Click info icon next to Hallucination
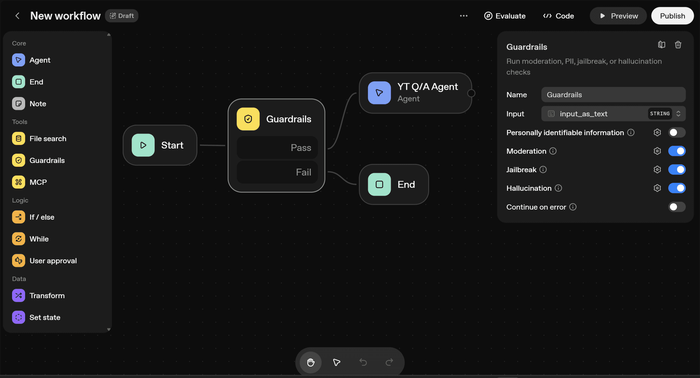This screenshot has height=378, width=700. 558,188
